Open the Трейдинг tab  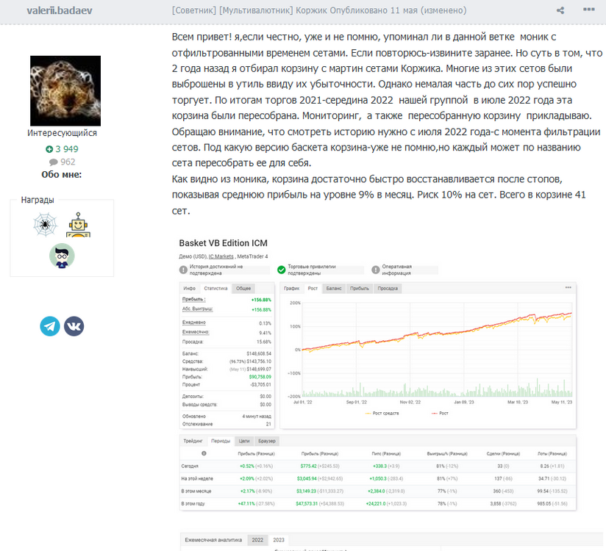pos(193,441)
